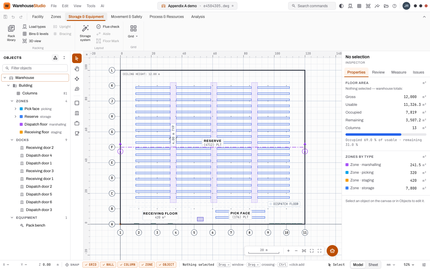The width and height of the screenshot is (430, 269).
Task: Launch the Storage system wizard
Action: pos(85,33)
